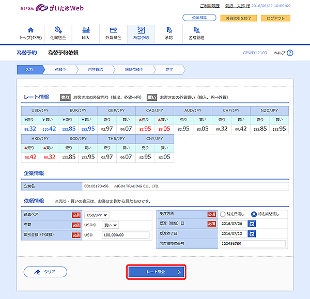Screen dimensions: 310x299
Task: Click the 受渡(開始)日 date field
Action: [234, 224]
